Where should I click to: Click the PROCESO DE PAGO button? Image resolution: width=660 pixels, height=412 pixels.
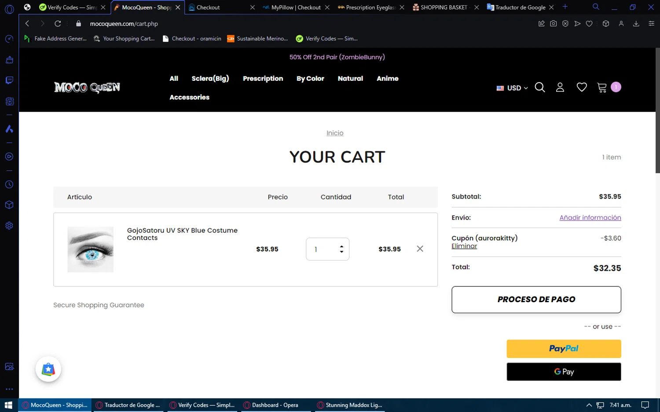click(x=536, y=300)
